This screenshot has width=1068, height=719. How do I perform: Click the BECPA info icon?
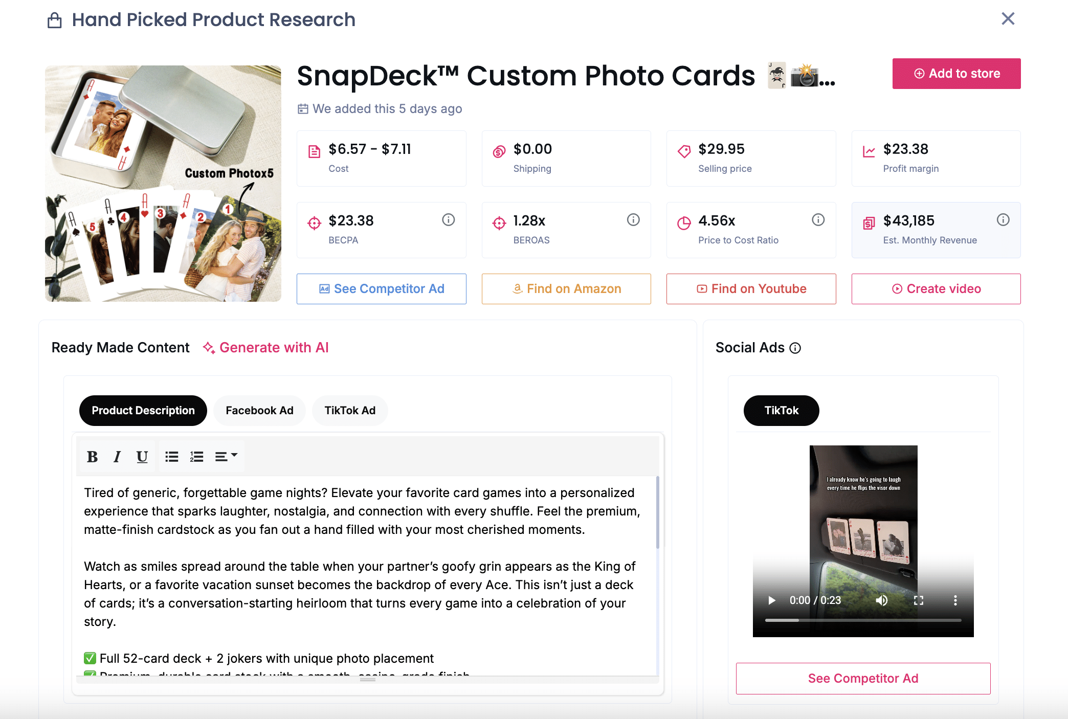tap(448, 220)
